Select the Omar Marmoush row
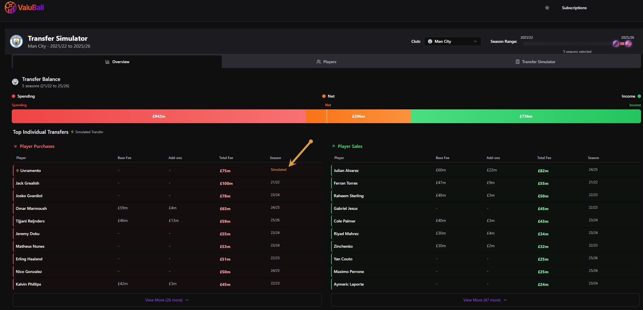This screenshot has height=310, width=643. 167,208
